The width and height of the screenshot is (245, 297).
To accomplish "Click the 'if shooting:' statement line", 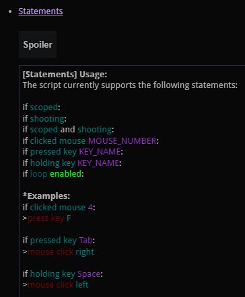I will coord(44,119).
